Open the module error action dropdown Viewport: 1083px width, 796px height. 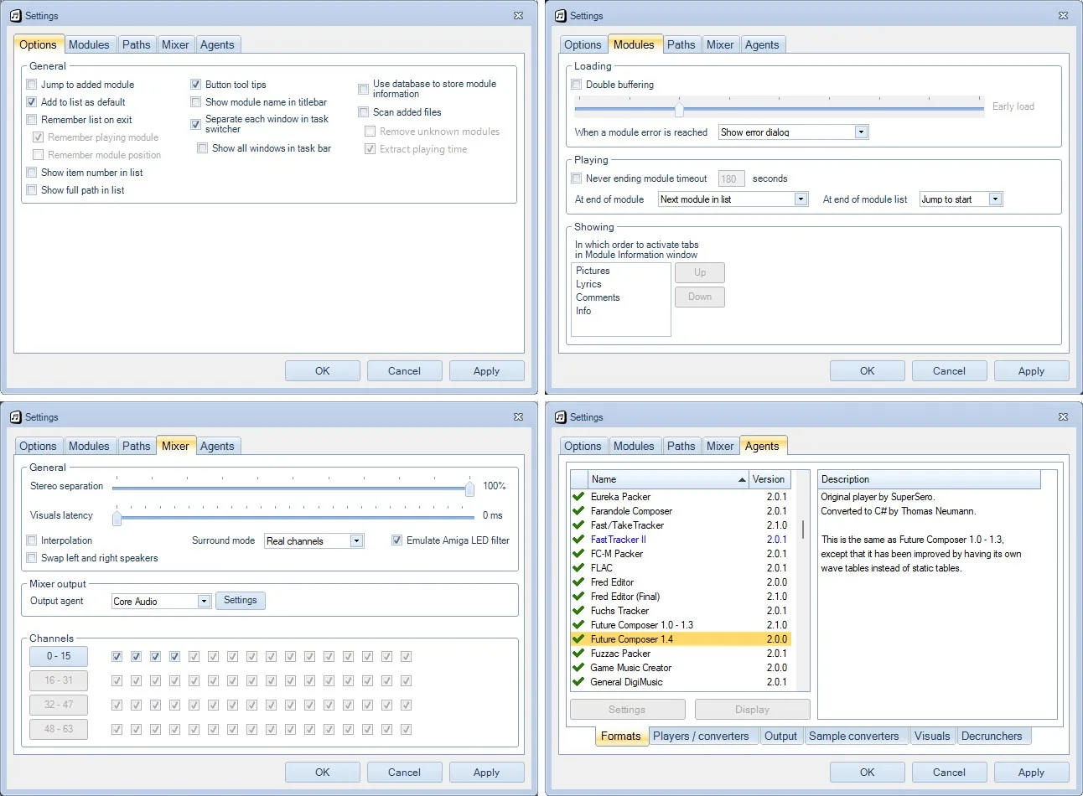861,132
